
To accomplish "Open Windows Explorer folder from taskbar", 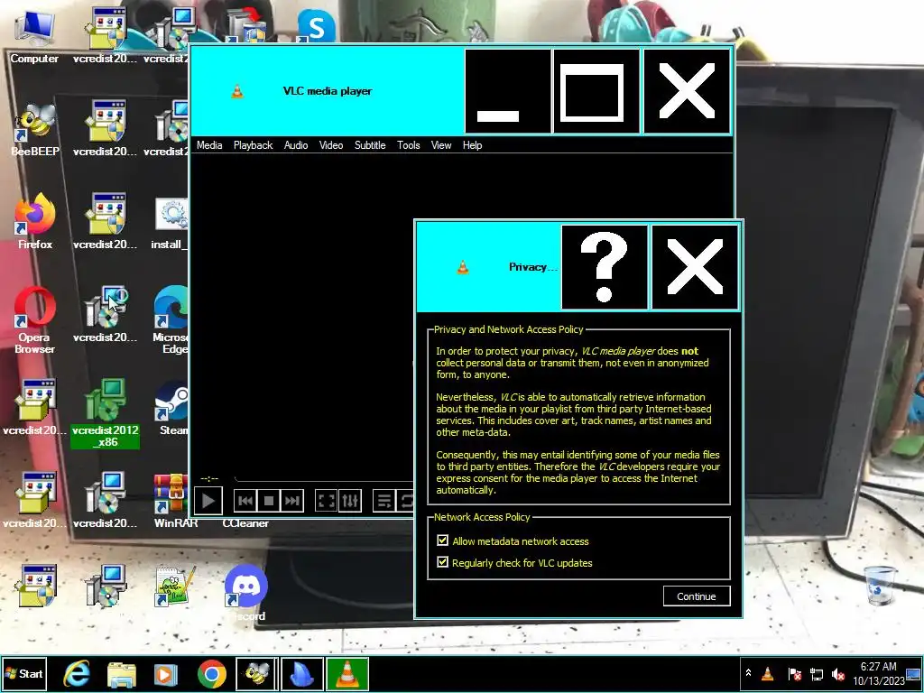I will (122, 674).
